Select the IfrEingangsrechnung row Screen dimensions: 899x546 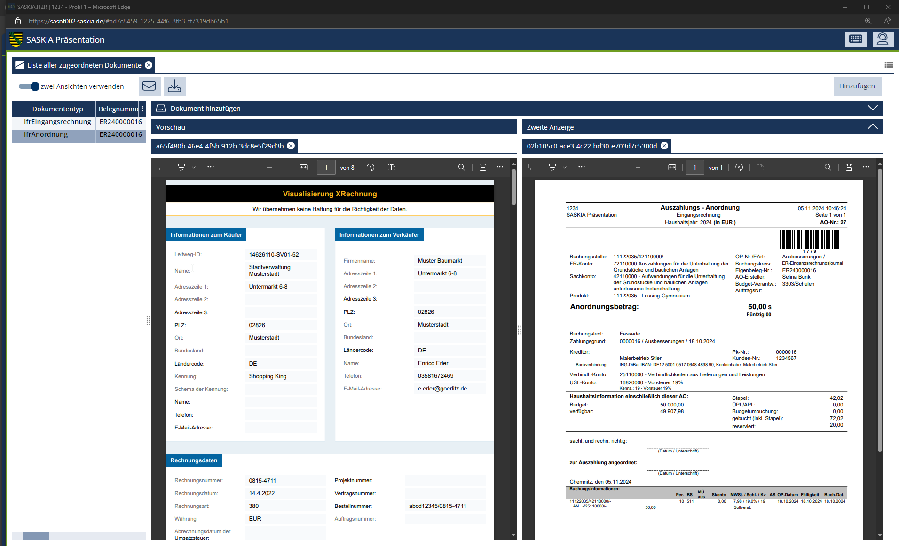58,122
